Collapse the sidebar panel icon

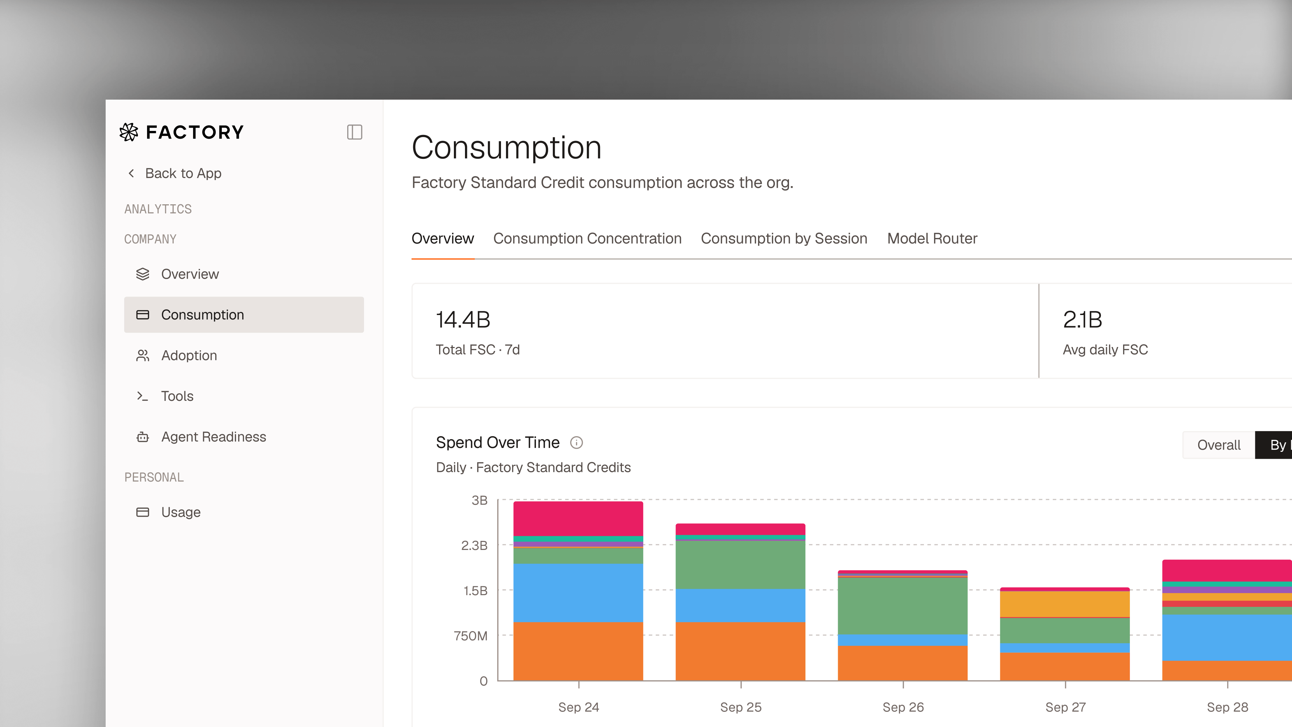[355, 132]
